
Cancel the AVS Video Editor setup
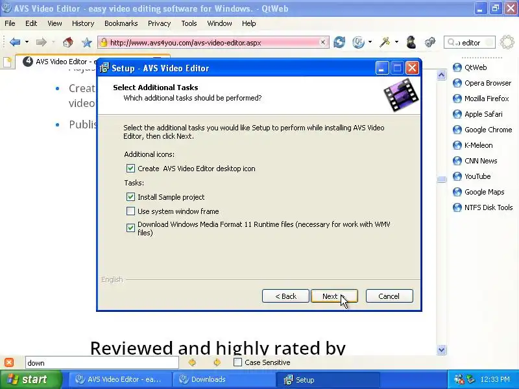coord(389,296)
